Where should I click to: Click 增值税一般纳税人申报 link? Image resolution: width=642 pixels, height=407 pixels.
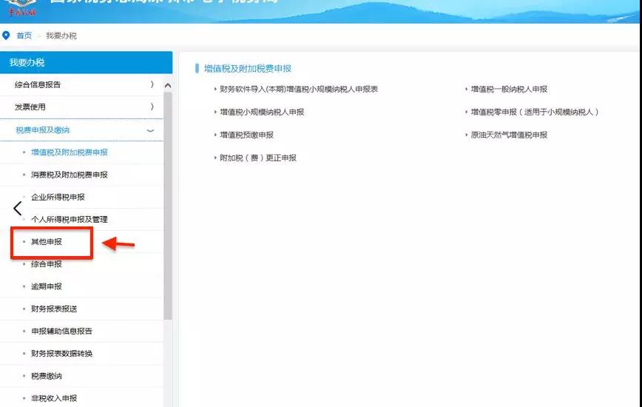[x=509, y=90]
